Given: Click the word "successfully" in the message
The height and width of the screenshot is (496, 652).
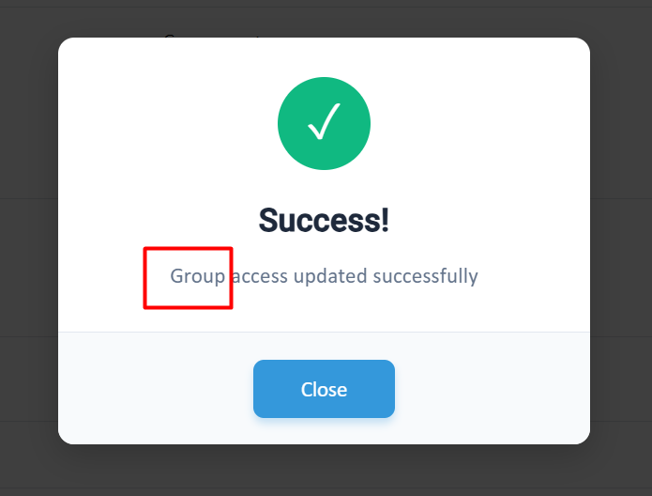Looking at the screenshot, I should click(x=425, y=276).
